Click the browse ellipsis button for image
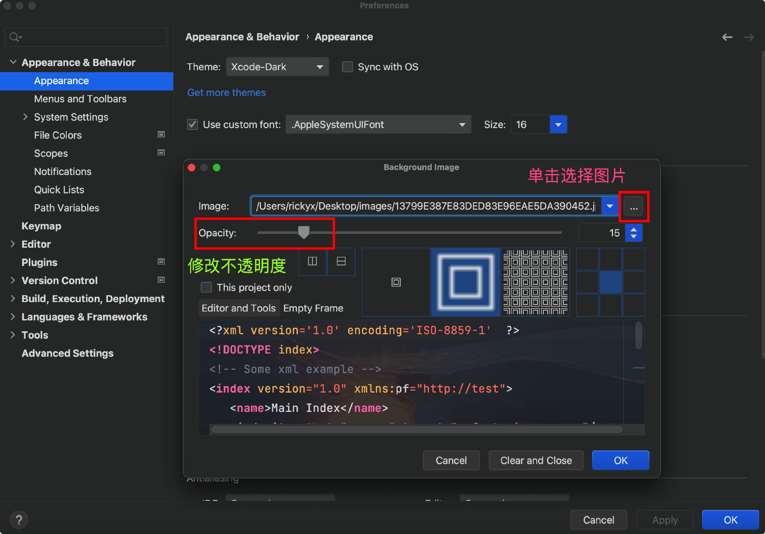 click(x=633, y=206)
